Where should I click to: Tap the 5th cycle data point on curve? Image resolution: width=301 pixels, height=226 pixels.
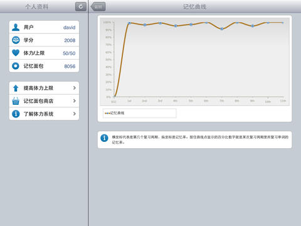[x=191, y=24]
